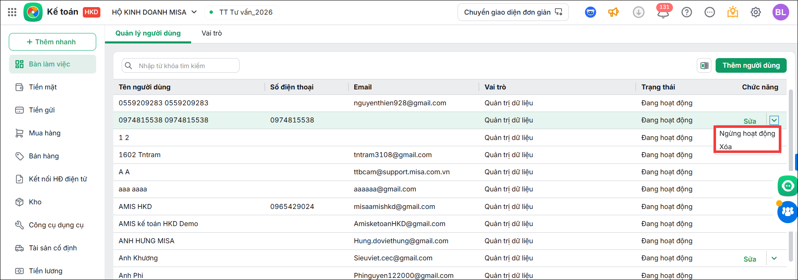798x280 pixels.
Task: Open notifications bell with 131 badge
Action: click(x=663, y=12)
